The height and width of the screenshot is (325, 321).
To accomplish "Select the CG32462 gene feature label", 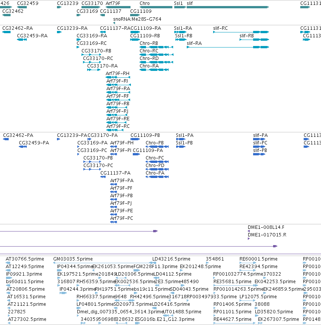I will click(x=13, y=11).
